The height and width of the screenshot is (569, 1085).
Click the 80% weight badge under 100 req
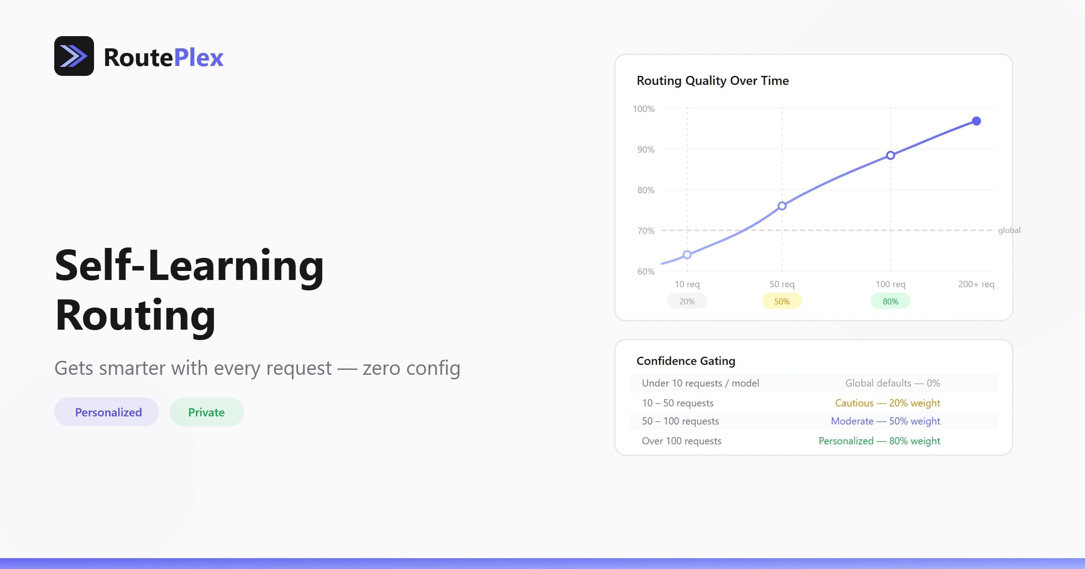pos(890,301)
